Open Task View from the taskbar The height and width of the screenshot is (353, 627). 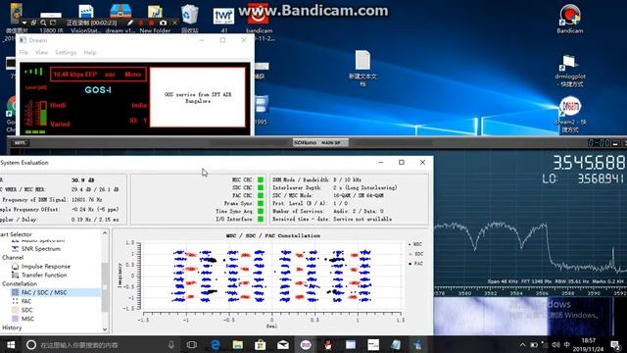[192, 344]
